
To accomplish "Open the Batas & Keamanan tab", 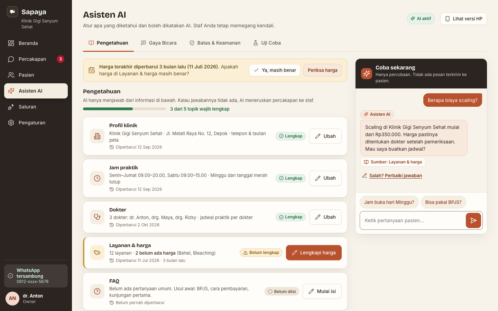I will [215, 43].
